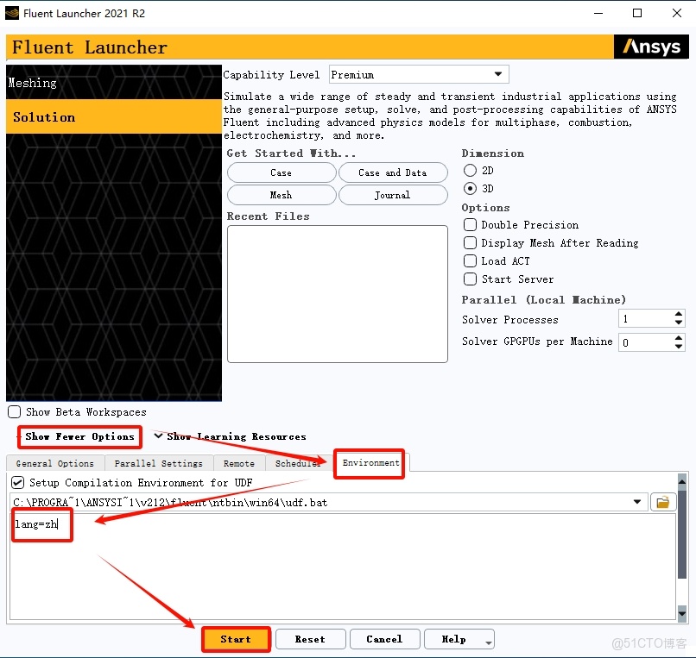Screen dimensions: 696x658
Task: Open the Capability Level dropdown
Action: (x=499, y=74)
